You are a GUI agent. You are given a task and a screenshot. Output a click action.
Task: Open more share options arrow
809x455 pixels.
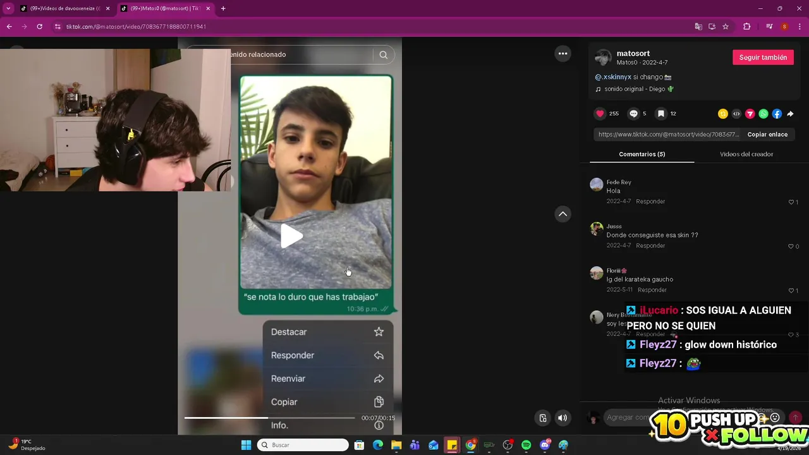tap(790, 114)
